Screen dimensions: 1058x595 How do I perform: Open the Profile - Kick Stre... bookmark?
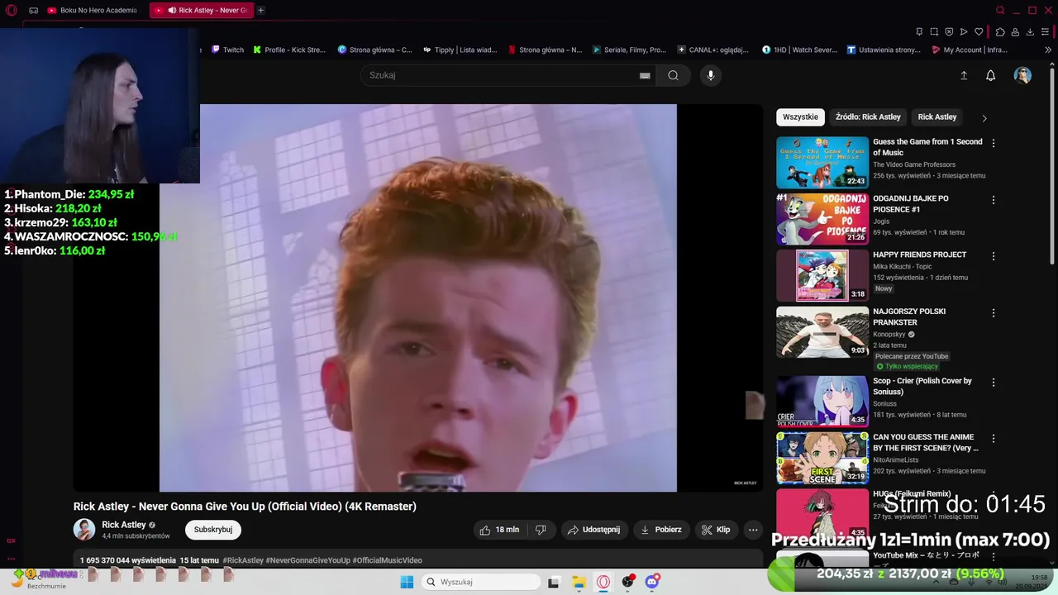(289, 50)
